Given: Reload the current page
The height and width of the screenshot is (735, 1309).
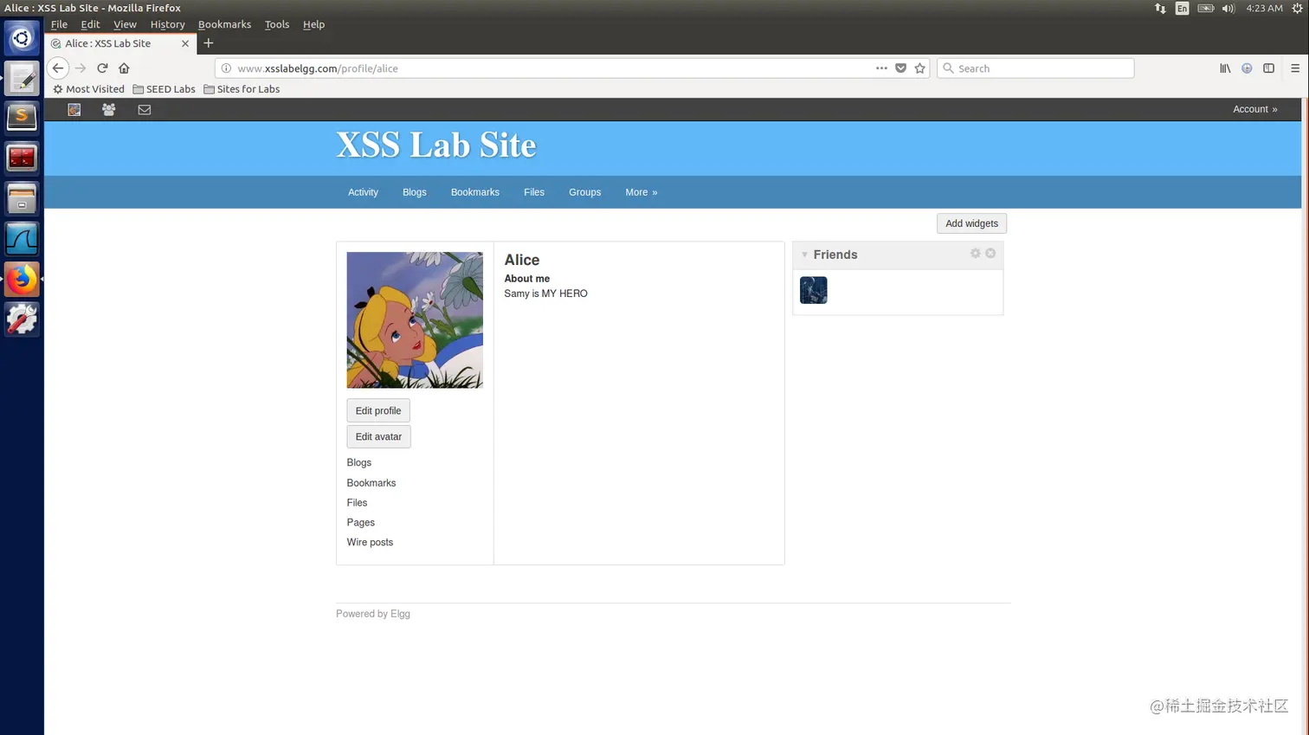Looking at the screenshot, I should click(102, 68).
